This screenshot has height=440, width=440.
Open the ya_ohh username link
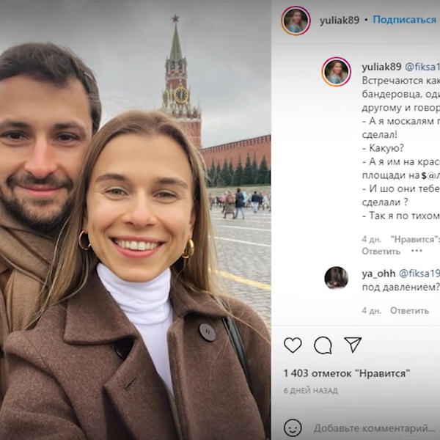click(x=378, y=274)
